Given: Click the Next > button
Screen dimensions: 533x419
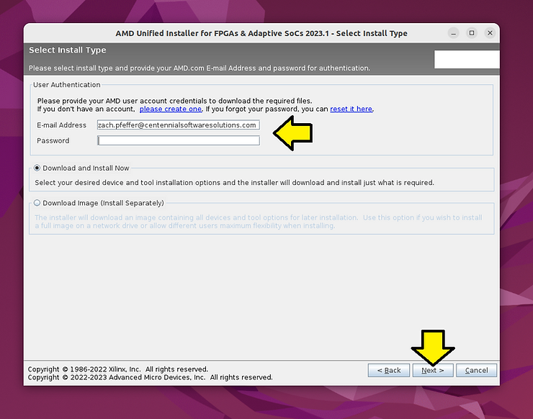Looking at the screenshot, I should click(433, 370).
